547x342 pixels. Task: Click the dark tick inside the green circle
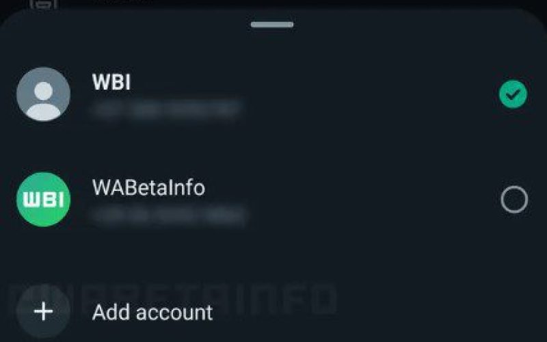pos(513,94)
